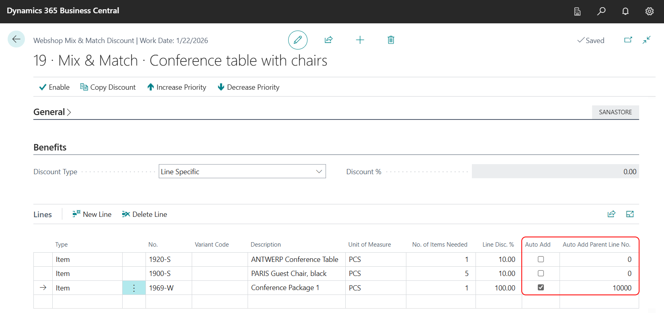Open settings gear menu

coord(650,11)
